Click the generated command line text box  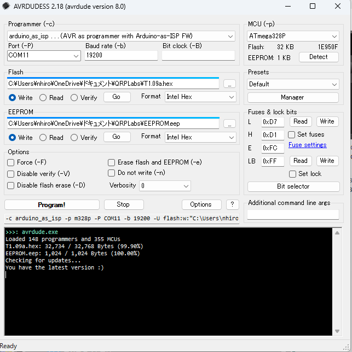[x=122, y=219]
